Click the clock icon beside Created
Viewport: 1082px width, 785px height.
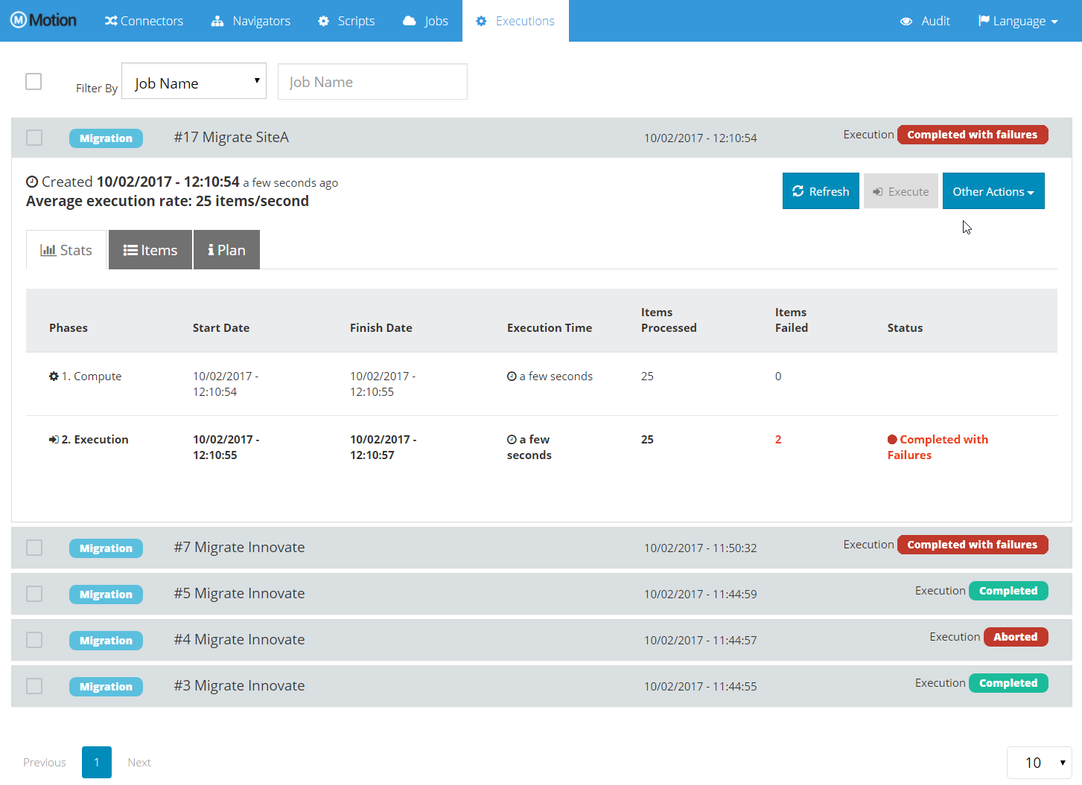32,182
